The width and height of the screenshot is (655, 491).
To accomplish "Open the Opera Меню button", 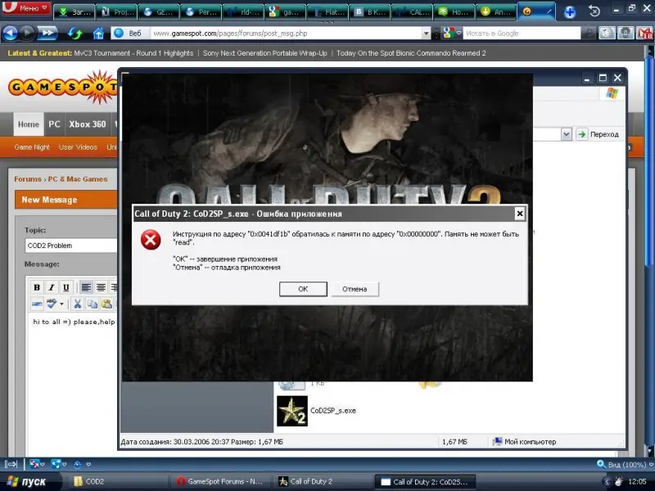I will click(25, 7).
